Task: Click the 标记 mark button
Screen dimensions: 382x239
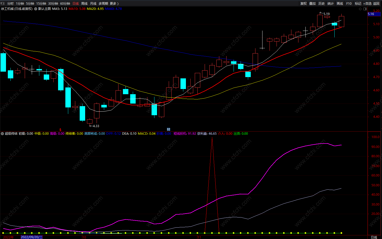Action: pyautogui.click(x=358, y=3)
